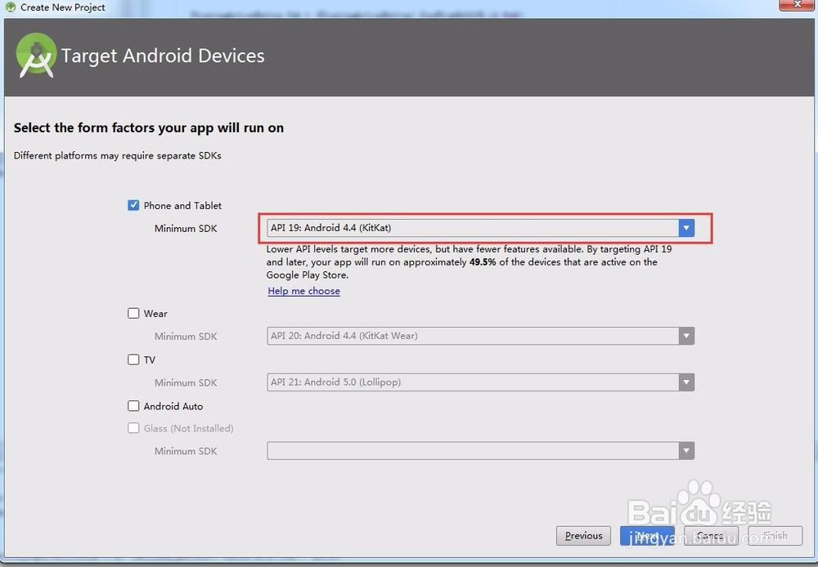The width and height of the screenshot is (818, 567).
Task: Click 'Different platforms may require separate SDKs' text
Action: pos(117,155)
